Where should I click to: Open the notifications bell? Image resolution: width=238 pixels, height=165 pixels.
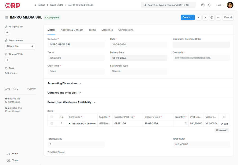tap(209, 5)
